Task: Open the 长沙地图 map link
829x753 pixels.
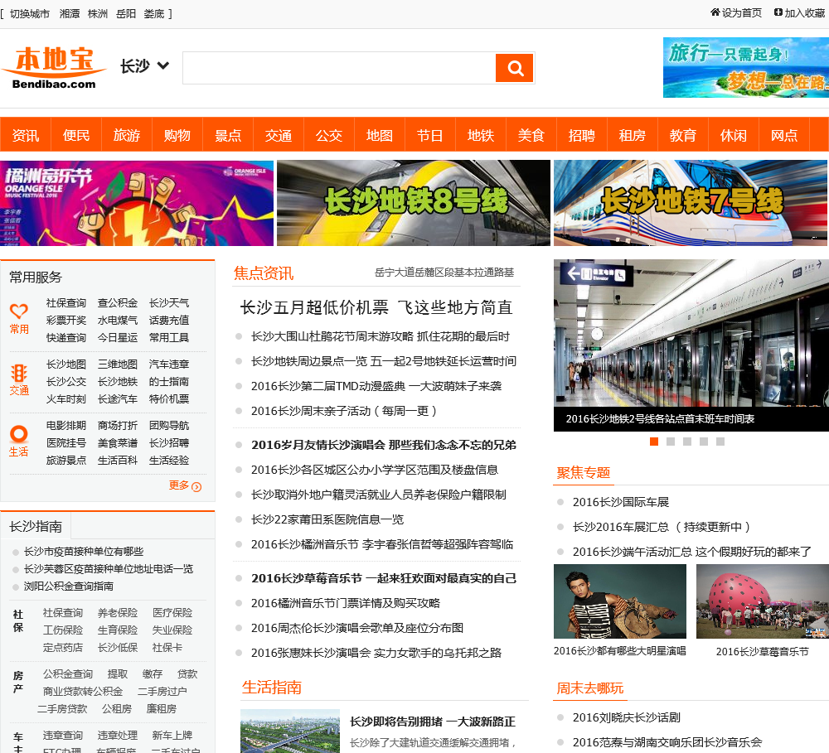Action: click(66, 364)
